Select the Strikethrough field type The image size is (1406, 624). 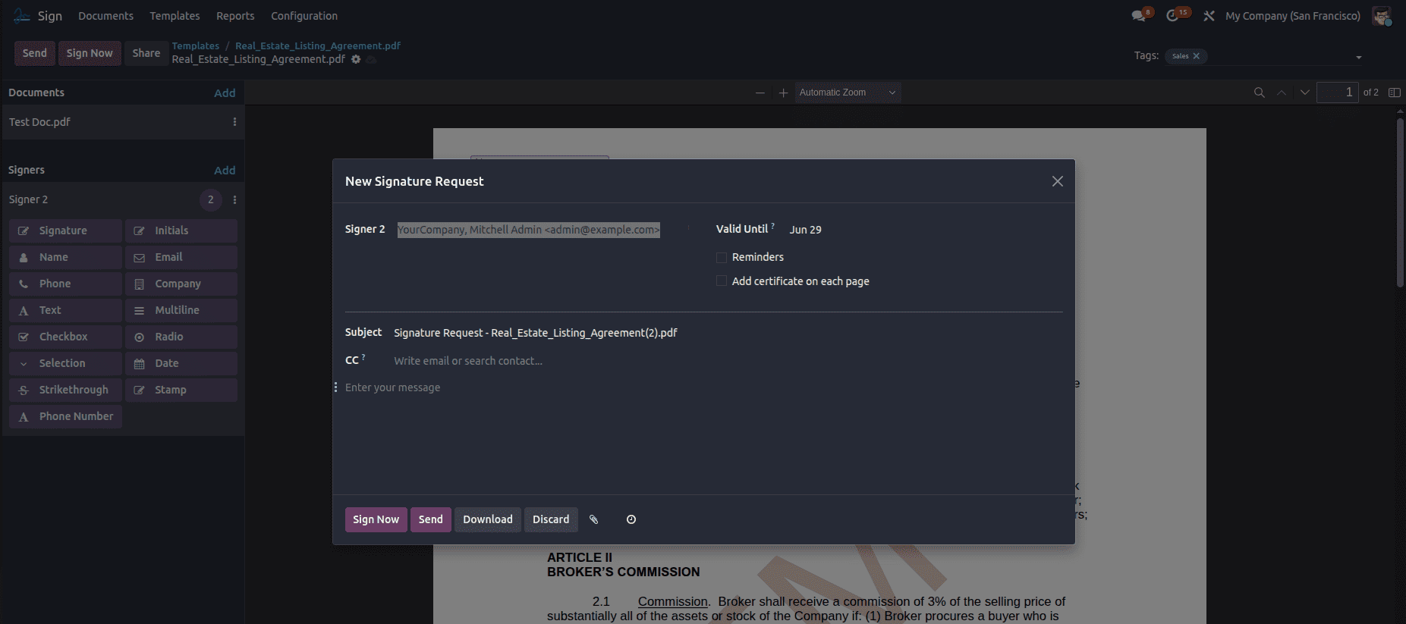(x=65, y=390)
